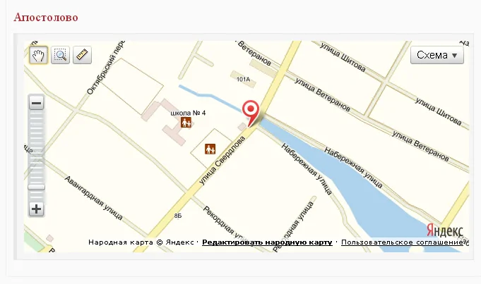
Task: Click the Яндекс logo
Action: click(x=444, y=230)
